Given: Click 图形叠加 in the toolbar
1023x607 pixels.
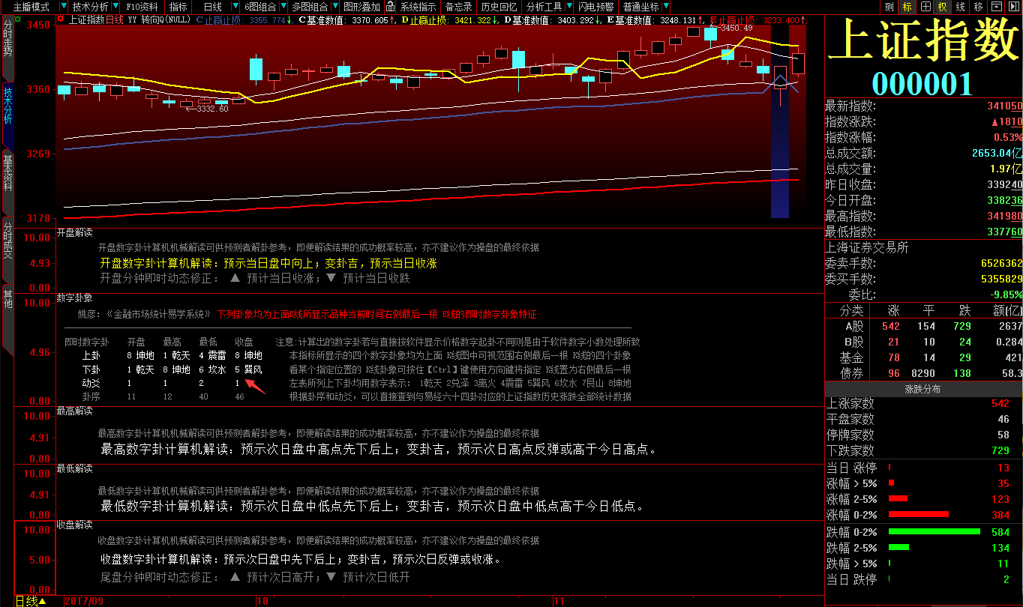Looking at the screenshot, I should click(362, 7).
